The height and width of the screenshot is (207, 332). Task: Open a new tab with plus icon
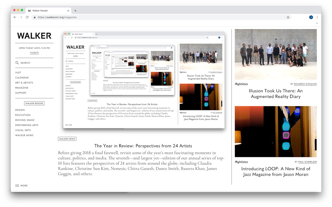[x=76, y=11]
